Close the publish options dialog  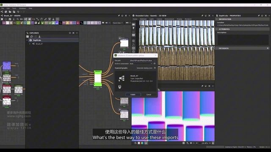pyautogui.click(x=155, y=55)
